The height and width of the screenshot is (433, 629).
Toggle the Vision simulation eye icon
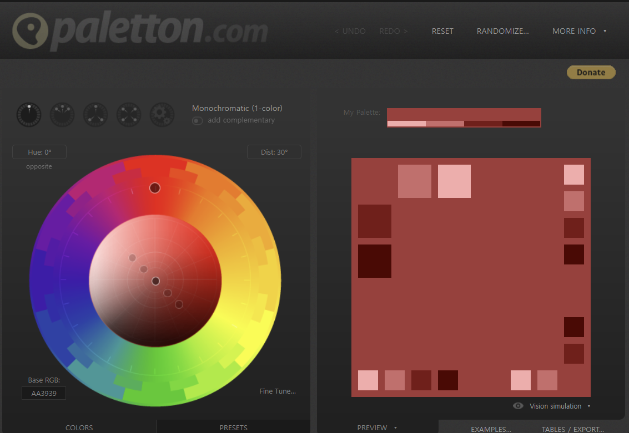(518, 405)
